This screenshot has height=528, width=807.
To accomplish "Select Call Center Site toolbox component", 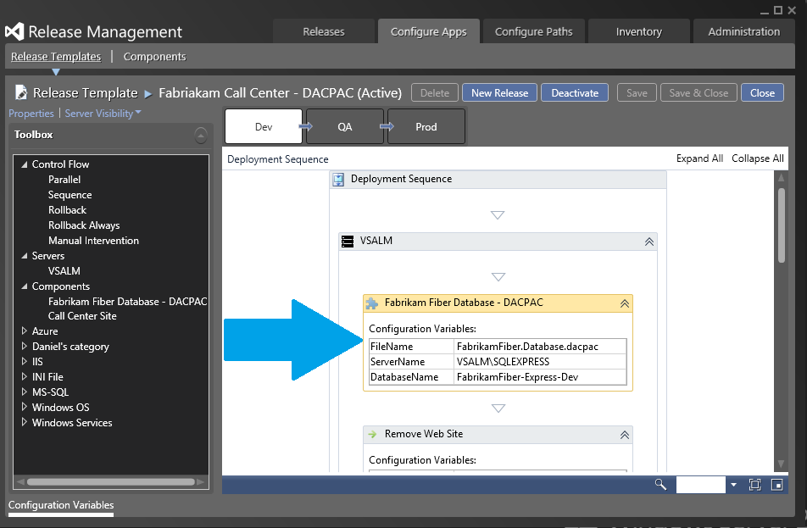I will [82, 316].
